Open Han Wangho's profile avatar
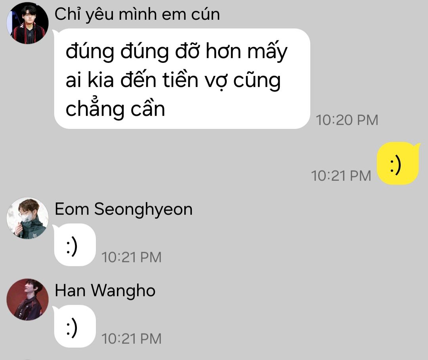This screenshot has width=428, height=360. (28, 299)
